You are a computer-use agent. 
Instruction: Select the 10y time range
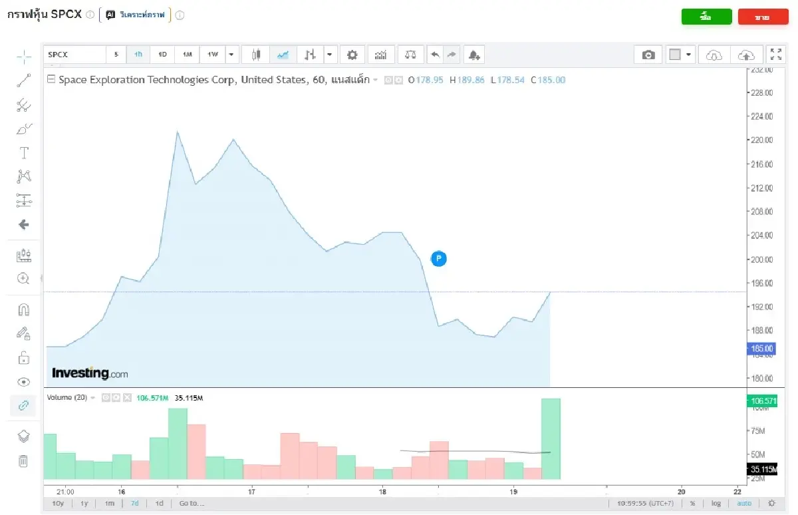[58, 504]
